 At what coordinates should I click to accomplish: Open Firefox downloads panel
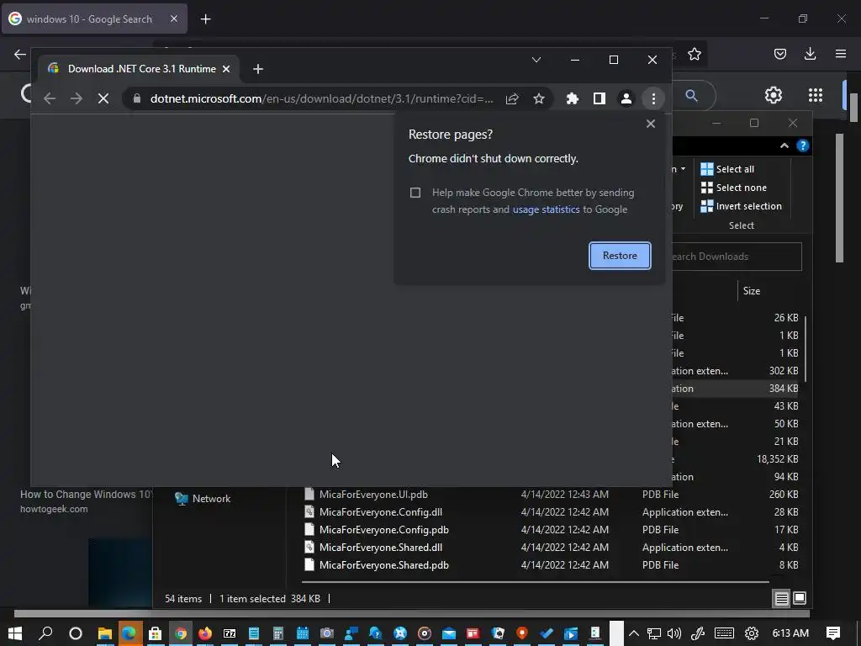click(x=810, y=54)
